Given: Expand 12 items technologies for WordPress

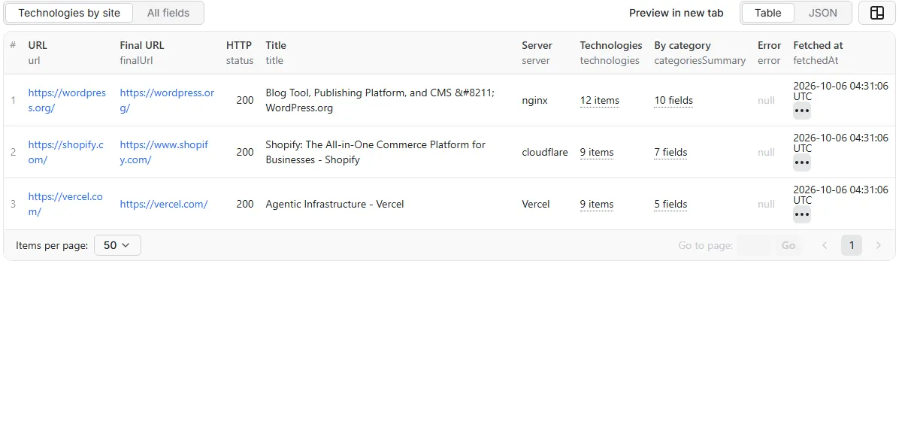Looking at the screenshot, I should pos(600,100).
